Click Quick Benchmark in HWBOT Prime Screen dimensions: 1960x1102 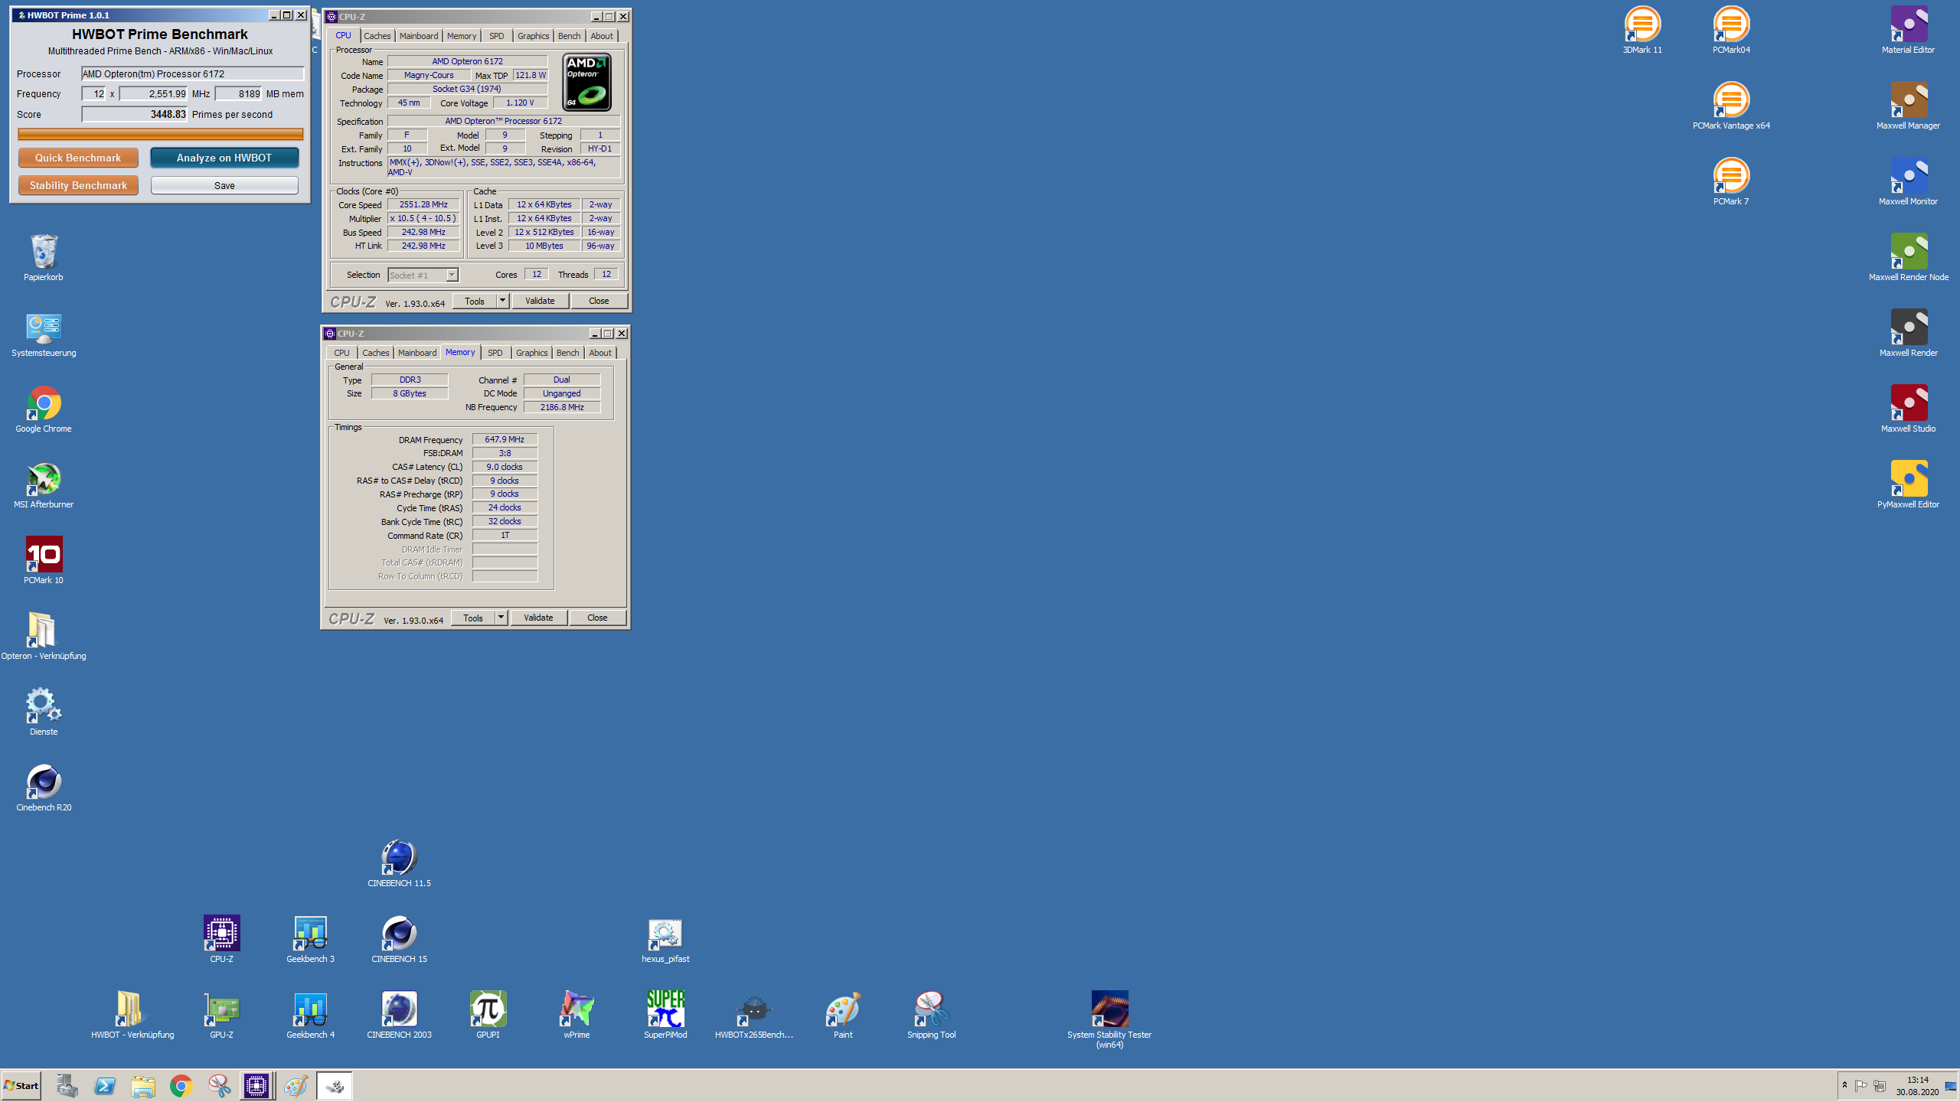click(78, 158)
